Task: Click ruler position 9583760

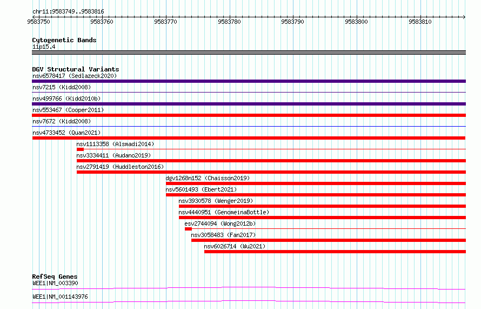Action: pyautogui.click(x=102, y=22)
